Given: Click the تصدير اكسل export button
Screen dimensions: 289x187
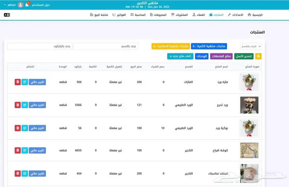Looking at the screenshot, I should 244,56.
